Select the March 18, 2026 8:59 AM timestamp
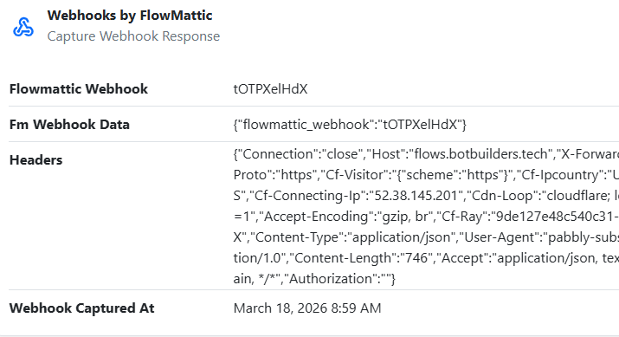 click(307, 308)
